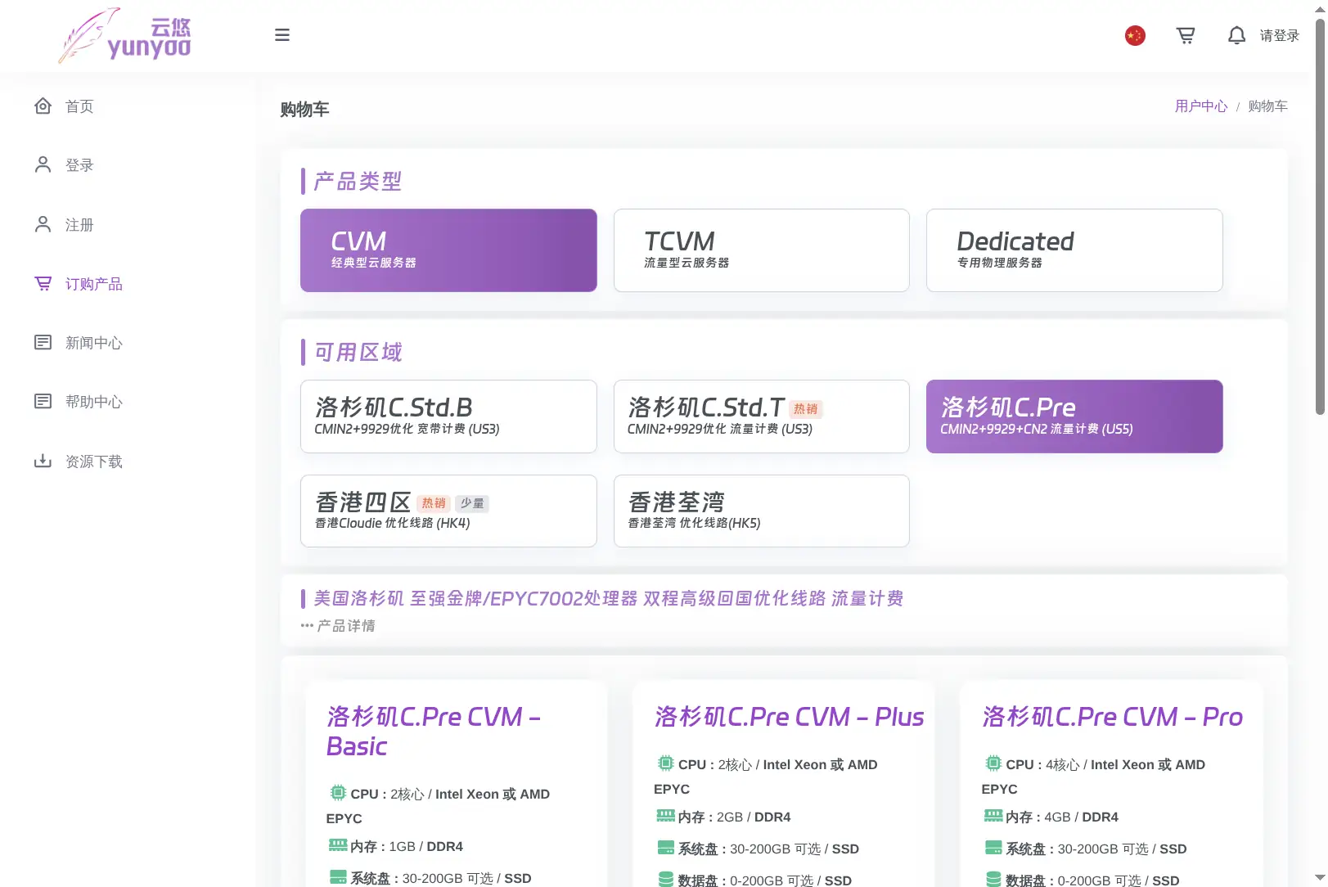Click data disk icon in Plus card
Image resolution: width=1328 pixels, height=887 pixels.
click(666, 880)
